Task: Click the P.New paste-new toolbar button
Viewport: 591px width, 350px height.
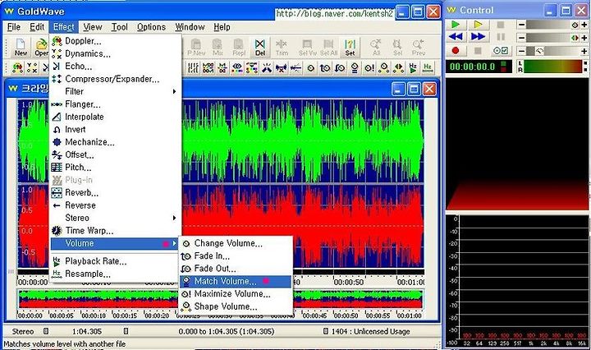Action: coord(196,48)
